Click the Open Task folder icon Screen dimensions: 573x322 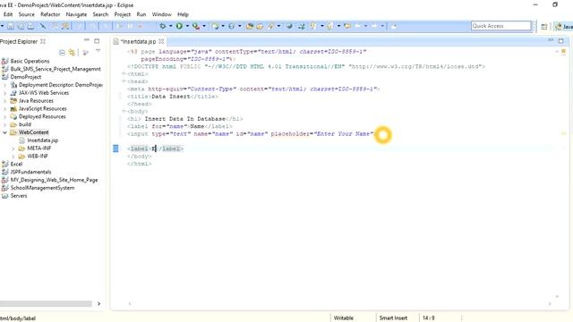pyautogui.click(x=260, y=26)
